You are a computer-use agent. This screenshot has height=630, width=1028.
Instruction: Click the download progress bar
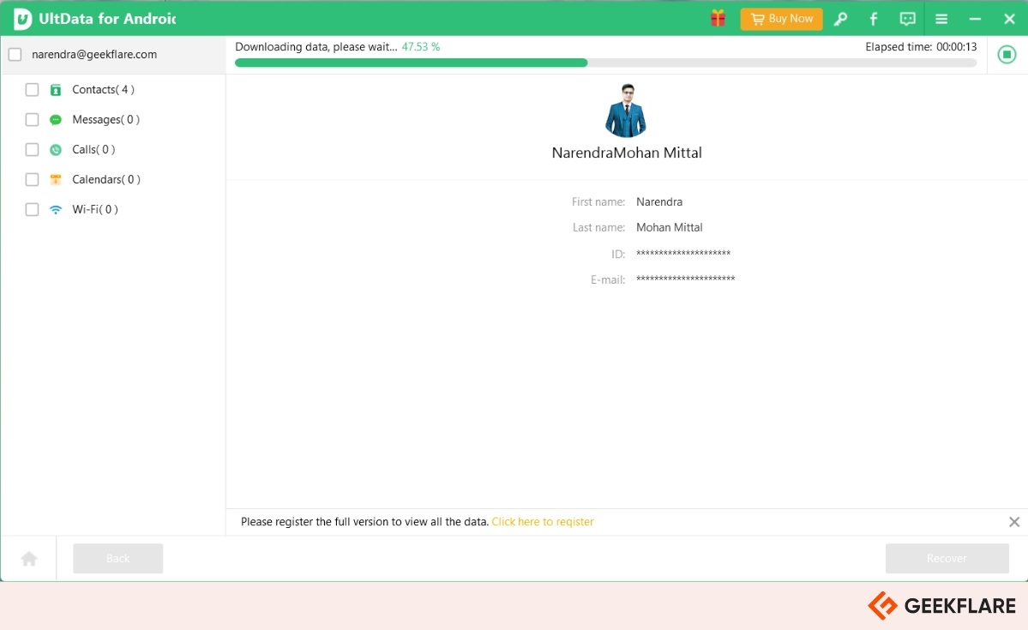click(606, 63)
